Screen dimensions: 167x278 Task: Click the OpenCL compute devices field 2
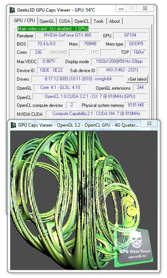[x=72, y=105]
